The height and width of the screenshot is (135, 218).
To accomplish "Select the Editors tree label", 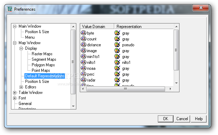I will tap(31, 87).
